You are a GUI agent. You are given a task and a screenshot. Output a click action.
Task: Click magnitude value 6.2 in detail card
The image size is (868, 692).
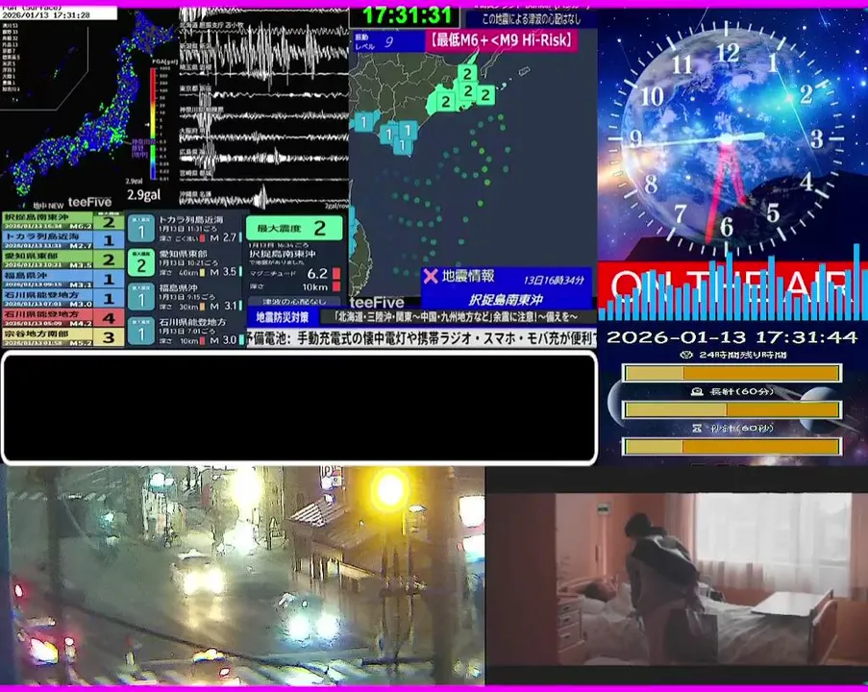[x=317, y=274]
